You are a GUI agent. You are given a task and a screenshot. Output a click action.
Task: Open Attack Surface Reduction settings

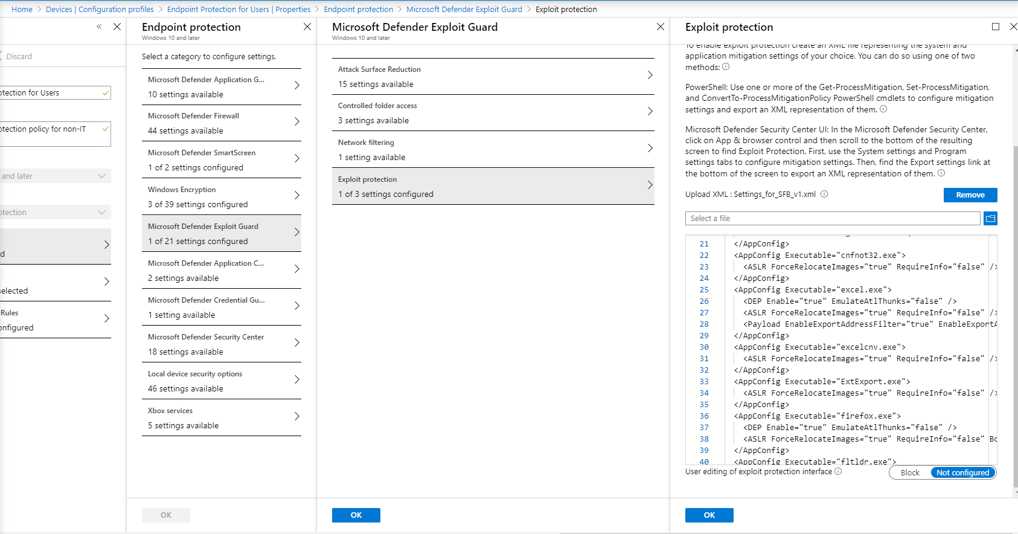[493, 77]
